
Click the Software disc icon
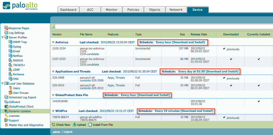click(x=6, y=102)
